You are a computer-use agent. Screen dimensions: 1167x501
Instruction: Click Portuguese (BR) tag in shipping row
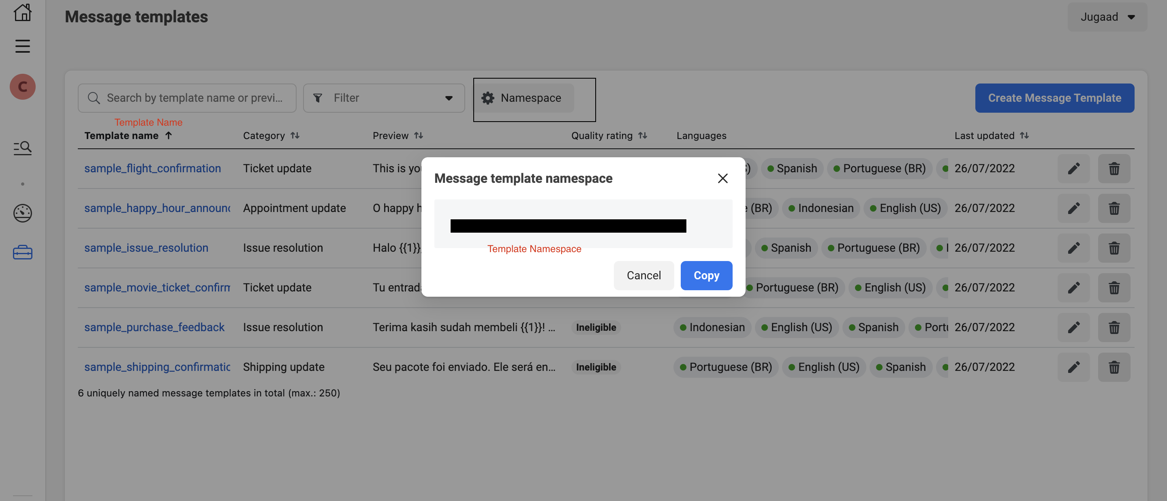tap(725, 367)
